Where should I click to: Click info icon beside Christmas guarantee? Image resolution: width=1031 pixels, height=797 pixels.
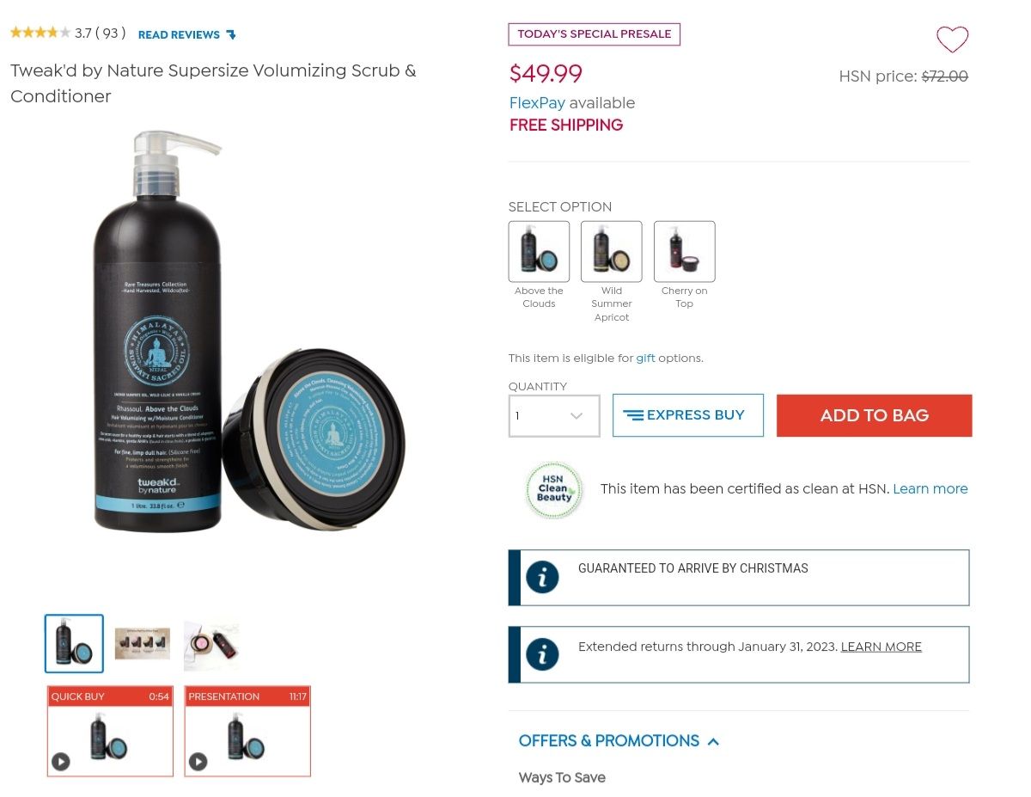click(x=542, y=577)
